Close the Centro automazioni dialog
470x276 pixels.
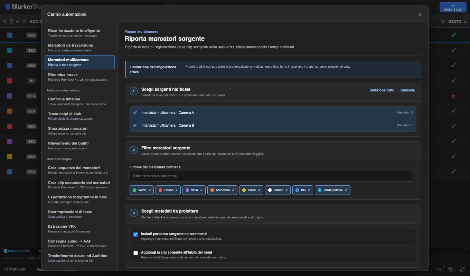[x=420, y=14]
